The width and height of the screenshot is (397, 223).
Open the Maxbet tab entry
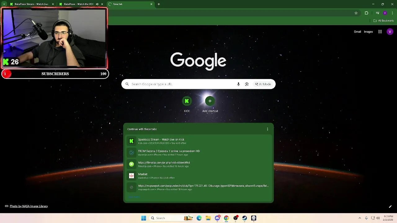(x=198, y=176)
